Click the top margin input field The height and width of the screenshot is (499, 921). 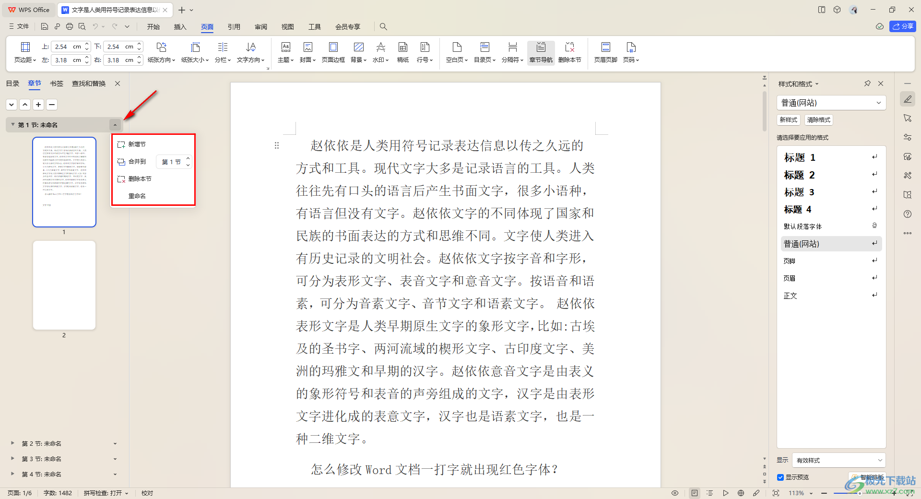coord(68,47)
